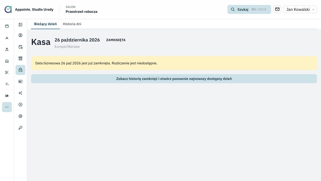Click the house icon in the left rail

click(x=7, y=61)
